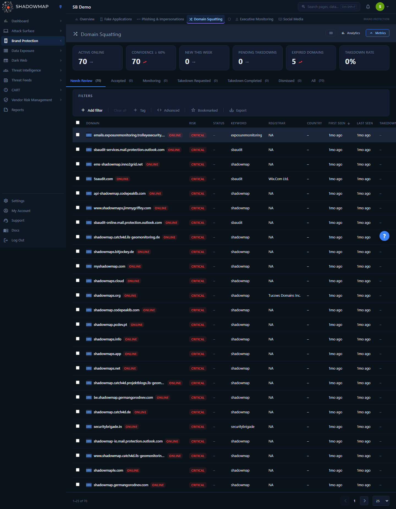Image resolution: width=396 pixels, height=509 pixels.
Task: Click the Add filter button
Action: [x=92, y=110]
